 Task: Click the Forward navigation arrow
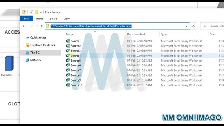click(31, 26)
